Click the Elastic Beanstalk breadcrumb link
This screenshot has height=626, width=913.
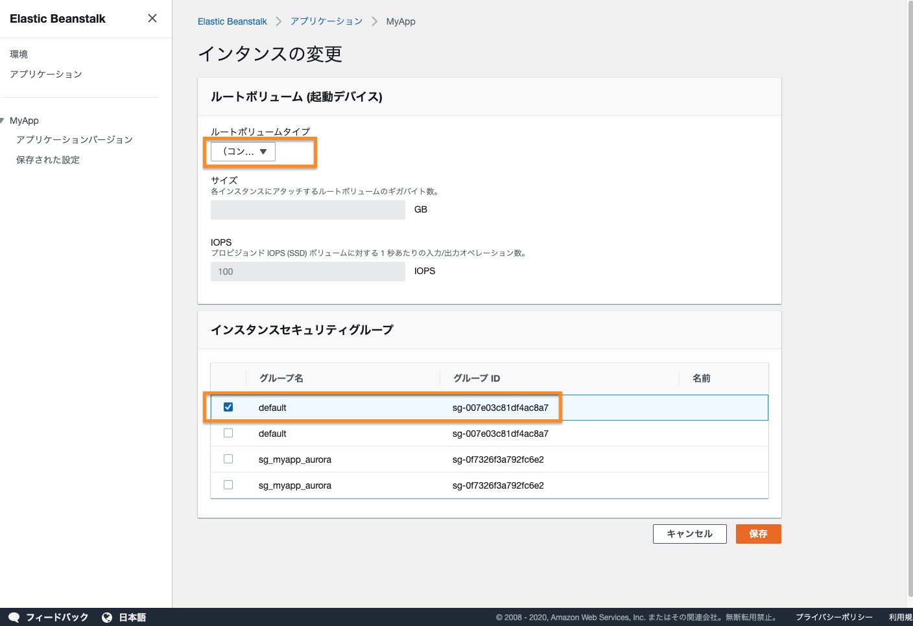(232, 21)
